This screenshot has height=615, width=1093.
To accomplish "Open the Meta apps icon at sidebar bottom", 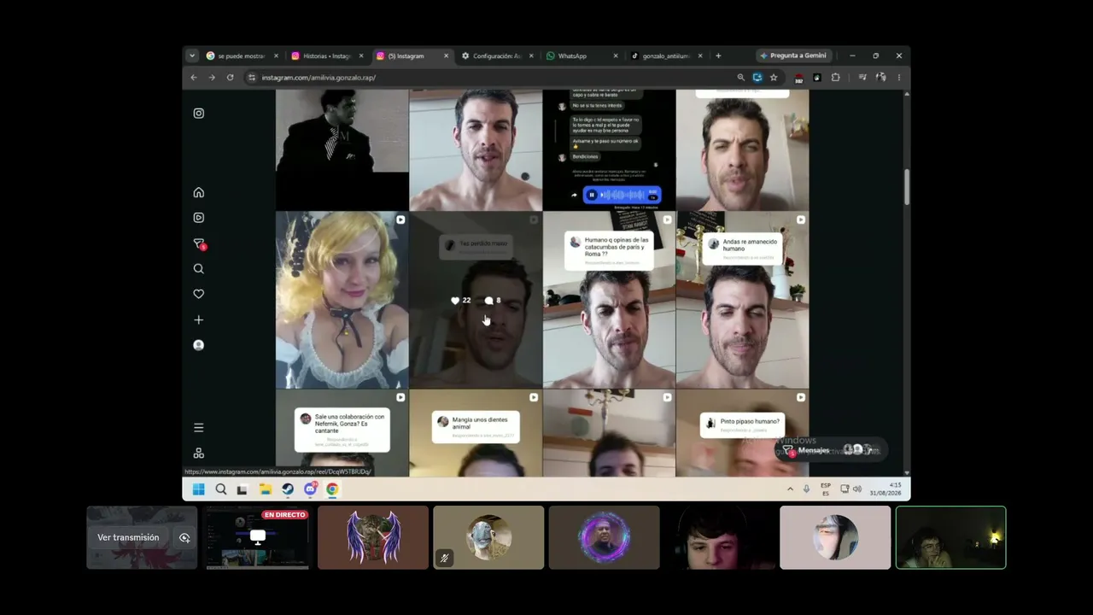I will [x=199, y=454].
